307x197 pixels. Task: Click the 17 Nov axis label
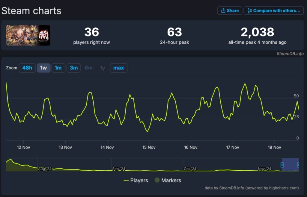[x=233, y=147]
